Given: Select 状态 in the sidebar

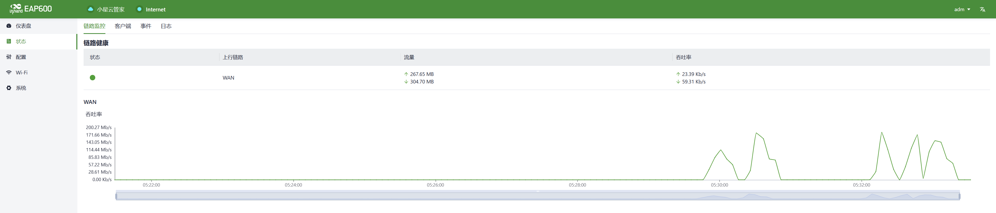Looking at the screenshot, I should pyautogui.click(x=39, y=41).
